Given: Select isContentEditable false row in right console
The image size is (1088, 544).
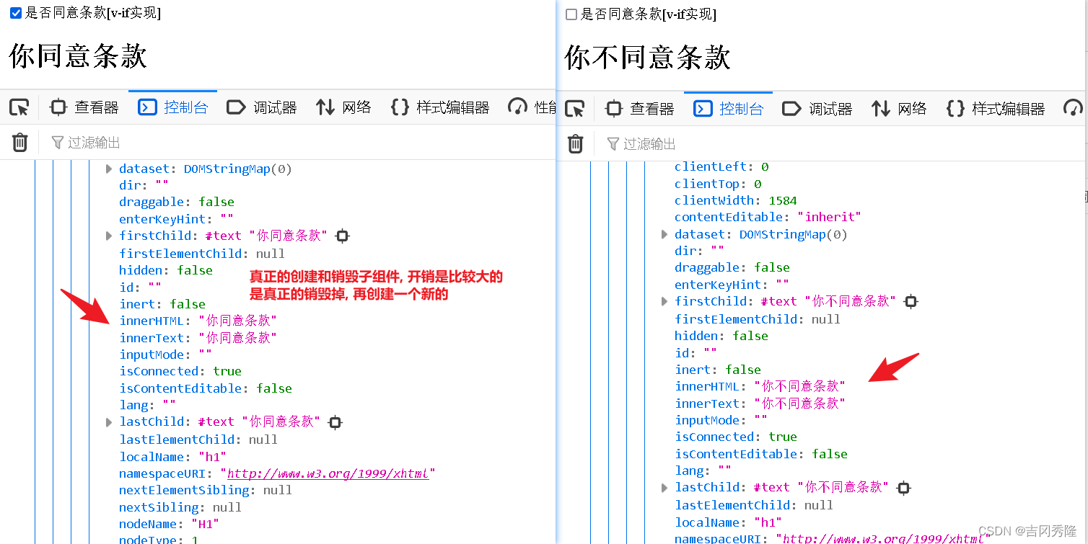Looking at the screenshot, I should 761,454.
